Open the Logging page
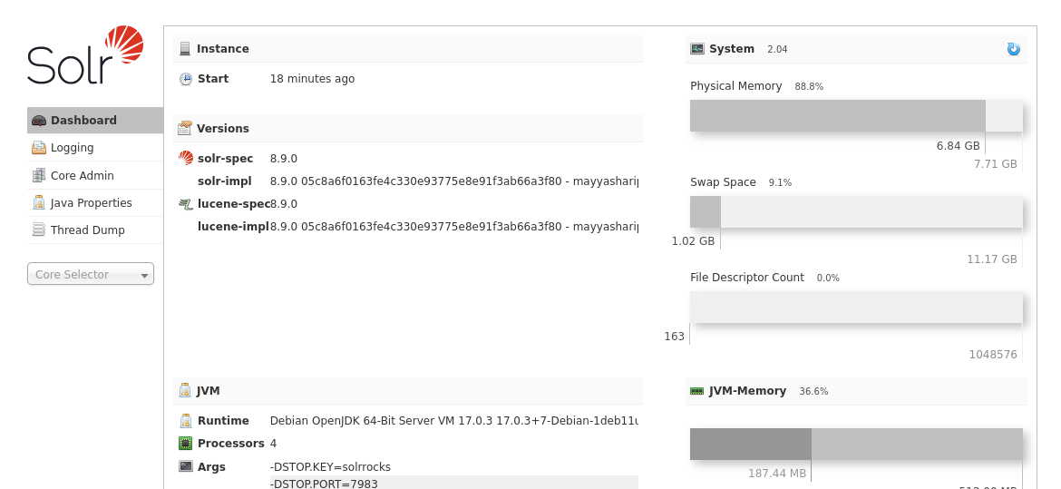Image resolution: width=1061 pixels, height=489 pixels. 73,148
